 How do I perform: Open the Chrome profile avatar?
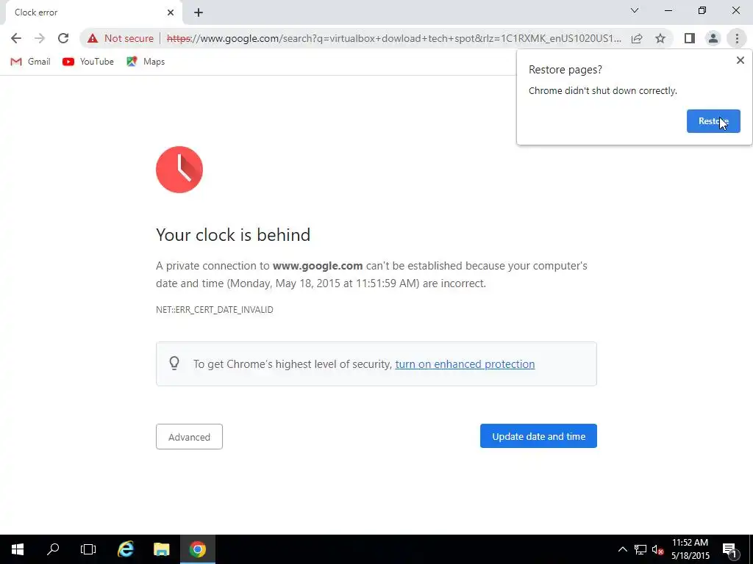(x=713, y=38)
